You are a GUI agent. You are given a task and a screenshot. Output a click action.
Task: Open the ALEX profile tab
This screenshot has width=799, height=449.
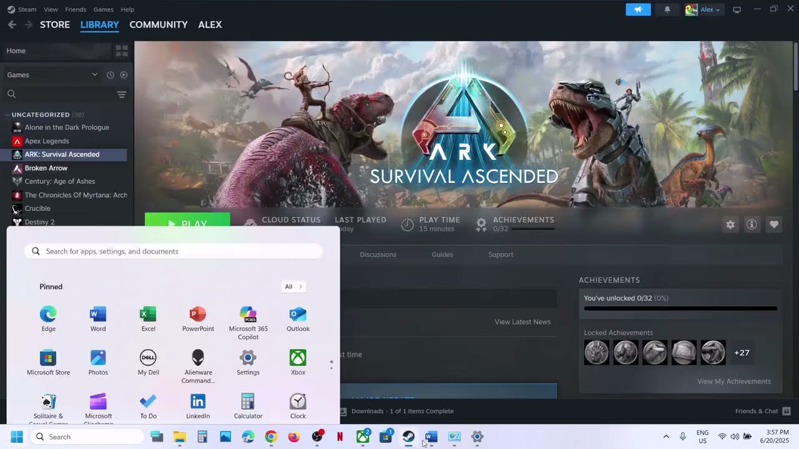pyautogui.click(x=210, y=24)
